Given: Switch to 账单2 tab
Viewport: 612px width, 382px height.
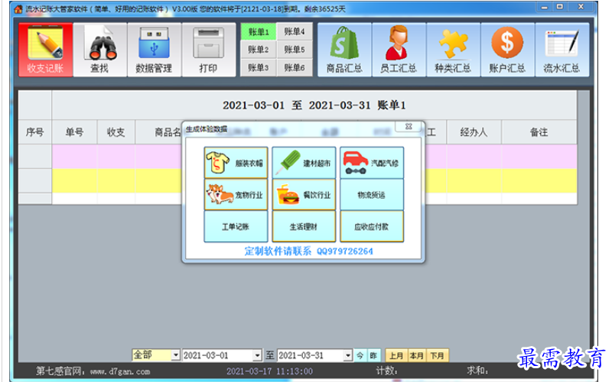Looking at the screenshot, I should [259, 50].
